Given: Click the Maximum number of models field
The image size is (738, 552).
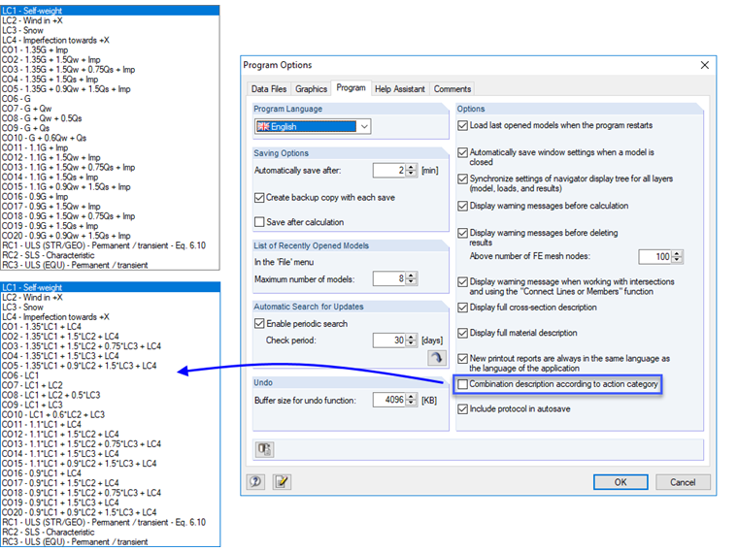Looking at the screenshot, I should click(389, 278).
